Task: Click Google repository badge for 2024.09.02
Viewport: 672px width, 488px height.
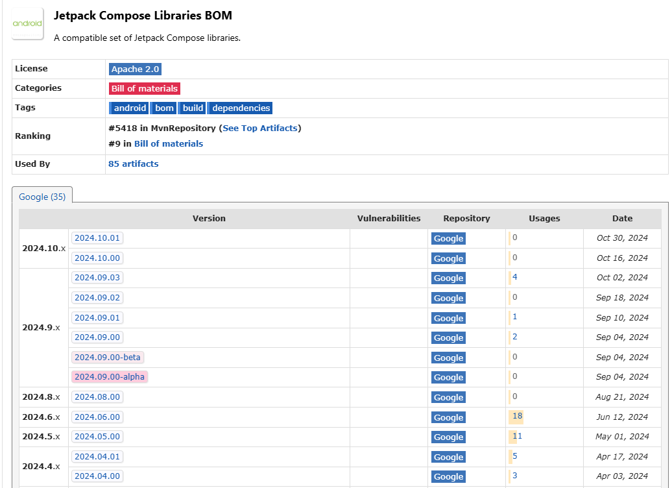Action: point(448,298)
